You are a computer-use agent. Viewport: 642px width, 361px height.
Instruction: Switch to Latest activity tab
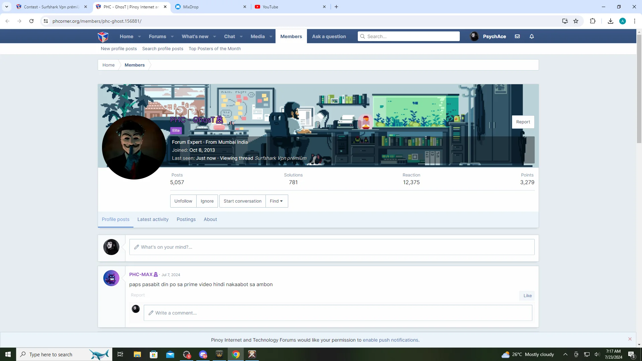coord(153,219)
